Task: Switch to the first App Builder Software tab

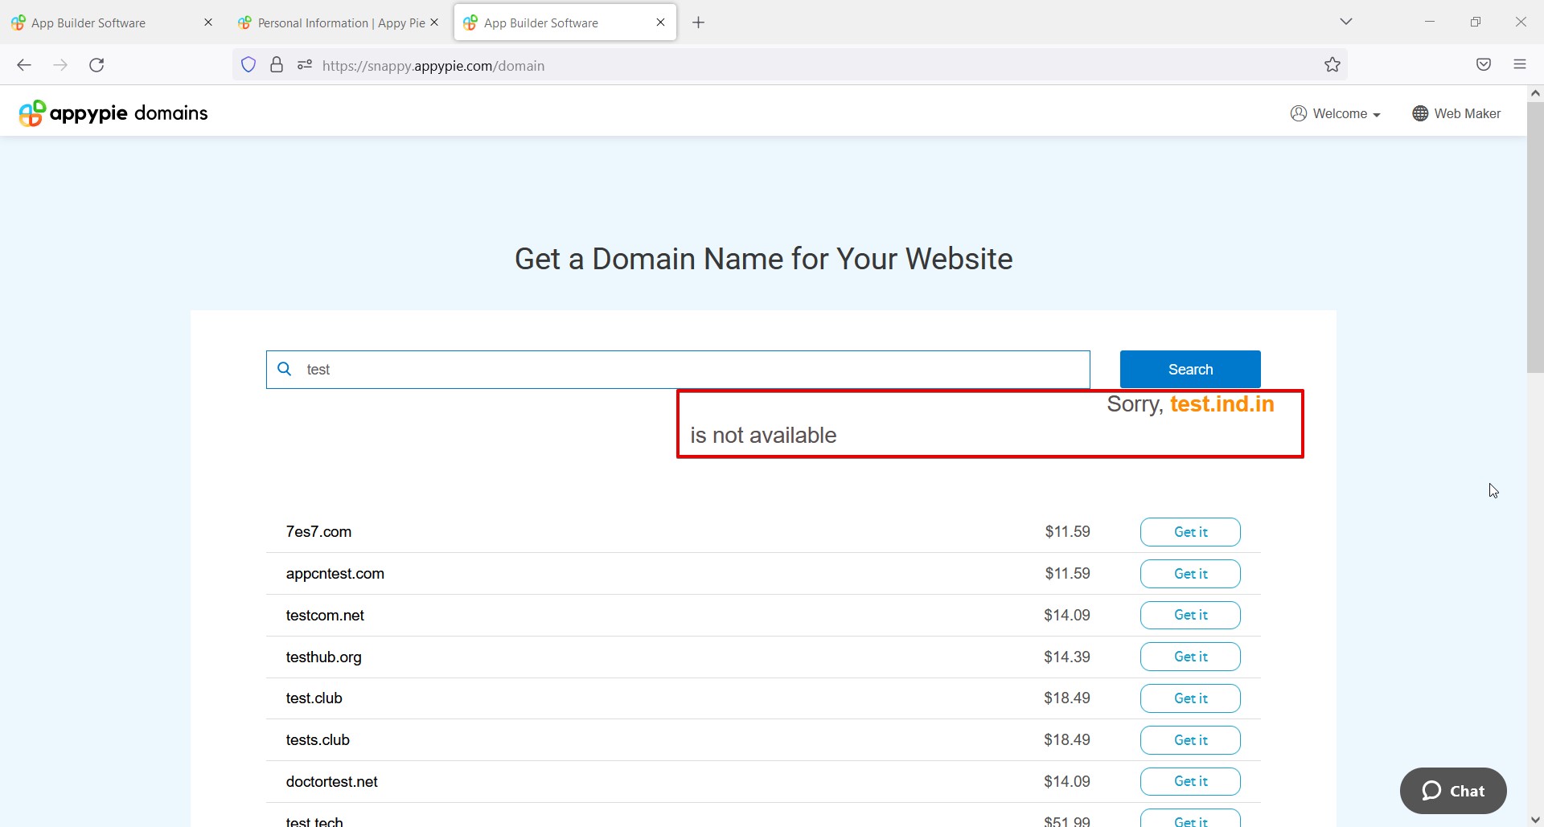Action: [x=113, y=23]
